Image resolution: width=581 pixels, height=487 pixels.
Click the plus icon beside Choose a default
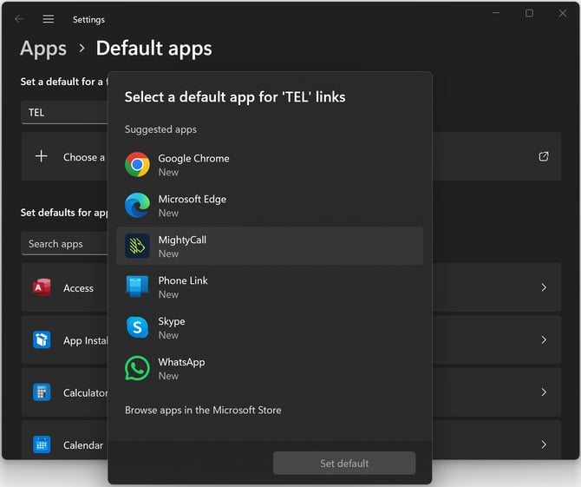(41, 156)
